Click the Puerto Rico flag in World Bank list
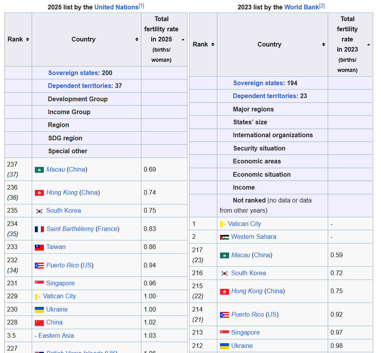Viewport: 381px width, 353px height. [x=224, y=315]
